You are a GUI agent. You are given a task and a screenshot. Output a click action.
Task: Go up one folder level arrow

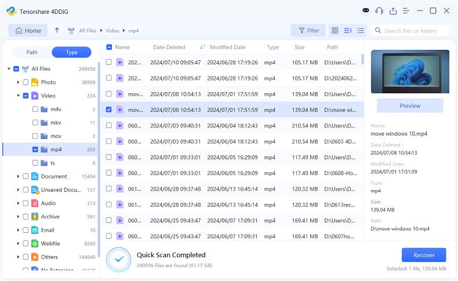tap(57, 31)
